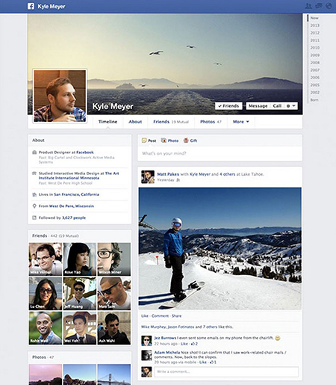
Task: Click the work briefcase icon in About
Action: pyautogui.click(x=34, y=153)
